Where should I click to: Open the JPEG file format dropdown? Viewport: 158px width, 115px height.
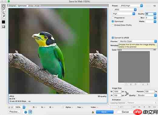pos(125,10)
